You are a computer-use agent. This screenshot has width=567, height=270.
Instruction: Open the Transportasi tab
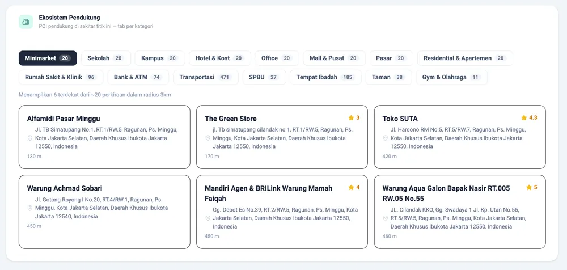pyautogui.click(x=206, y=77)
